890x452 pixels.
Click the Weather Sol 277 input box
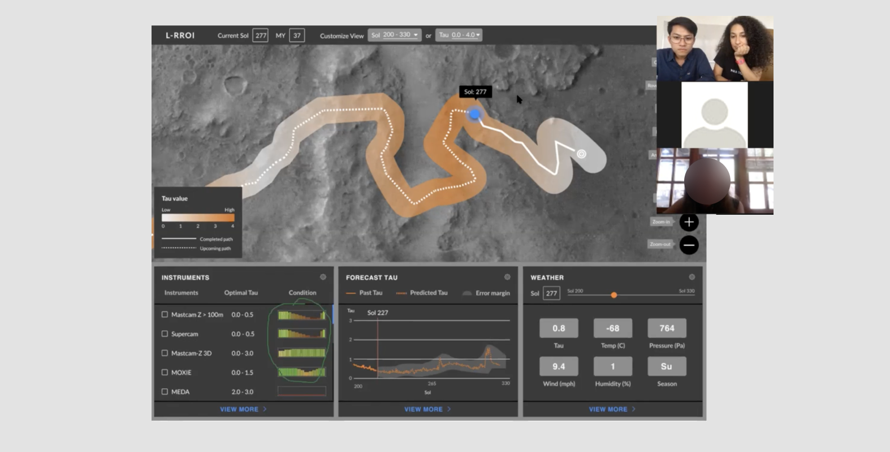click(x=551, y=293)
